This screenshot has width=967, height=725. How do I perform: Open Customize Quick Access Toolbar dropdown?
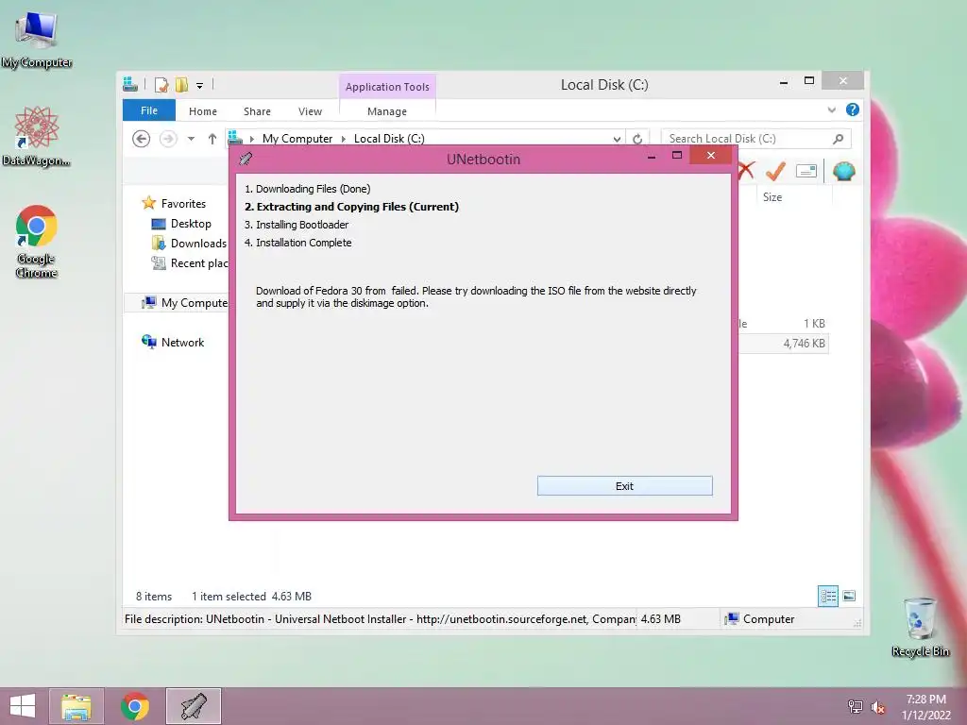click(200, 86)
